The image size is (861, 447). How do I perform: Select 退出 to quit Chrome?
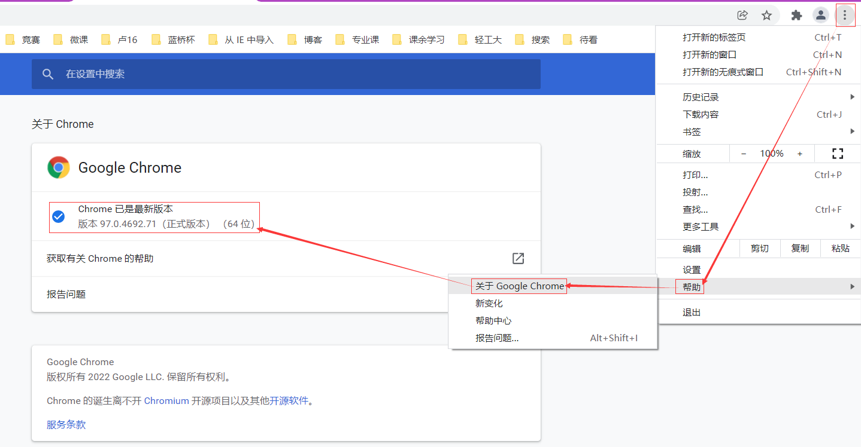click(758, 312)
